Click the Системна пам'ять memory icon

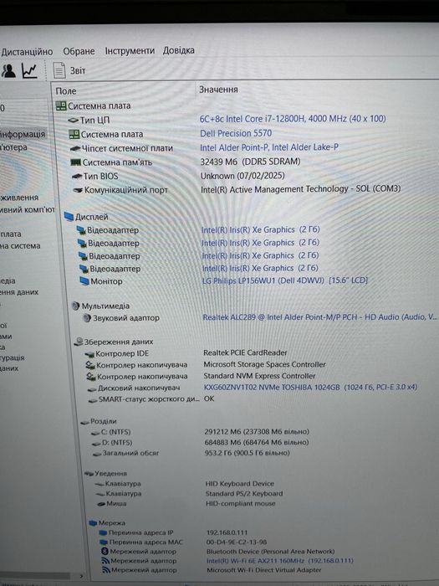click(x=76, y=162)
